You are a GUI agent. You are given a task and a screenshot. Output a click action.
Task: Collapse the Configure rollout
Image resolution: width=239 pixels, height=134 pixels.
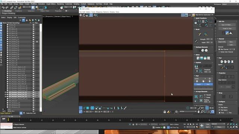[x=217, y=102]
